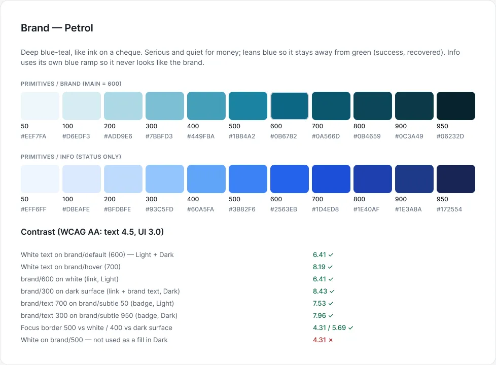
Task: Click the Primitives / Brand (Main = 600) label
Action: click(71, 84)
